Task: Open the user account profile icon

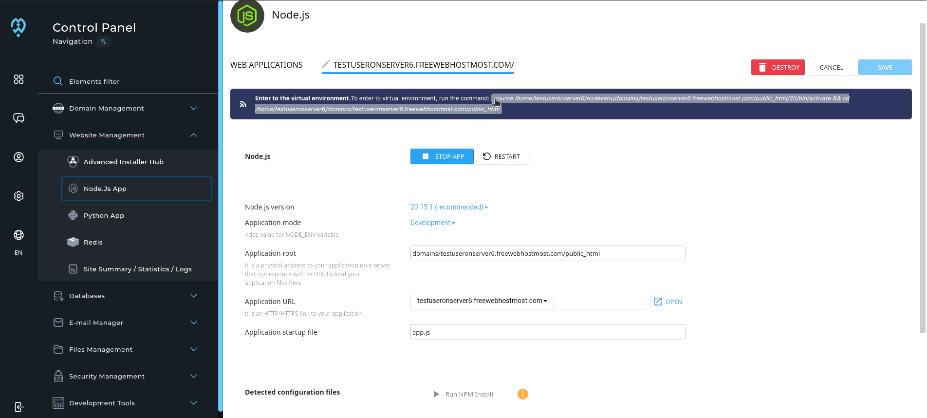Action: click(x=19, y=157)
